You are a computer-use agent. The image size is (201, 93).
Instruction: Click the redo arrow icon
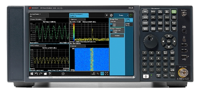[x=41, y=74]
